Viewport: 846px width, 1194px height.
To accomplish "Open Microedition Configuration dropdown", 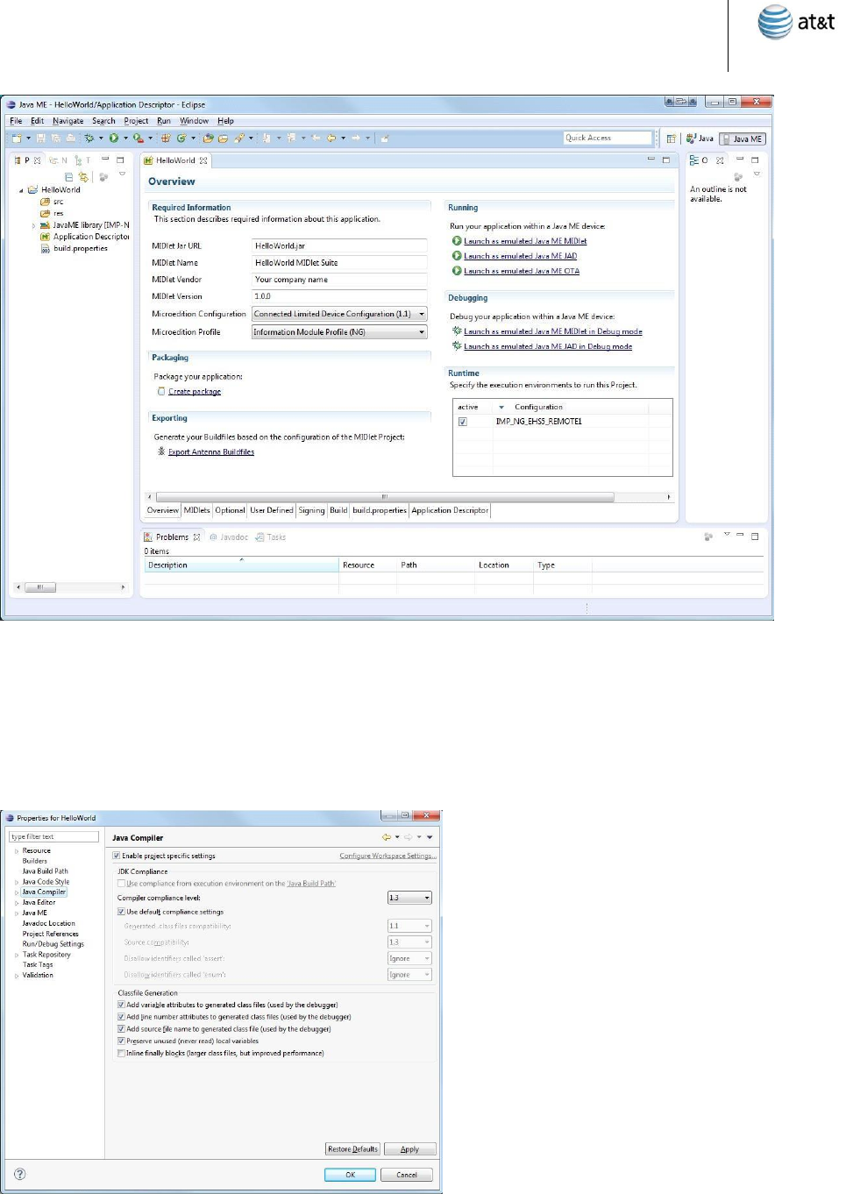I will [339, 314].
